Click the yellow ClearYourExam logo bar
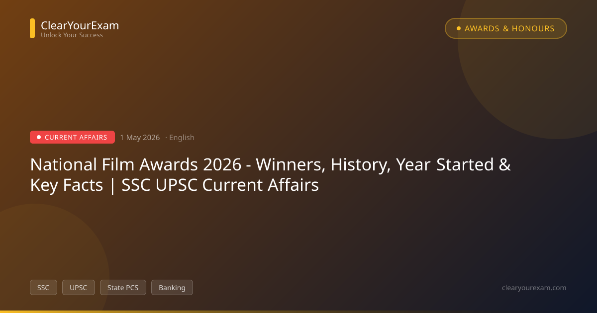The height and width of the screenshot is (313, 597). click(x=32, y=28)
